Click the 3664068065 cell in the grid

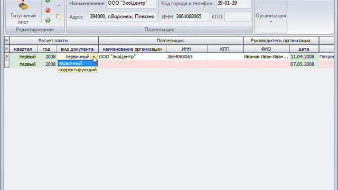(x=186, y=56)
